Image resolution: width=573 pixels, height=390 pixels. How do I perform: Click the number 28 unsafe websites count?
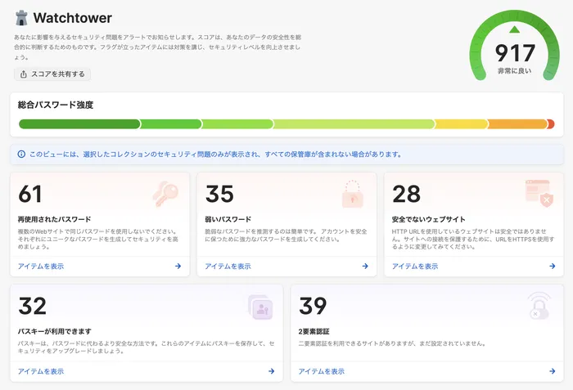tap(406, 194)
